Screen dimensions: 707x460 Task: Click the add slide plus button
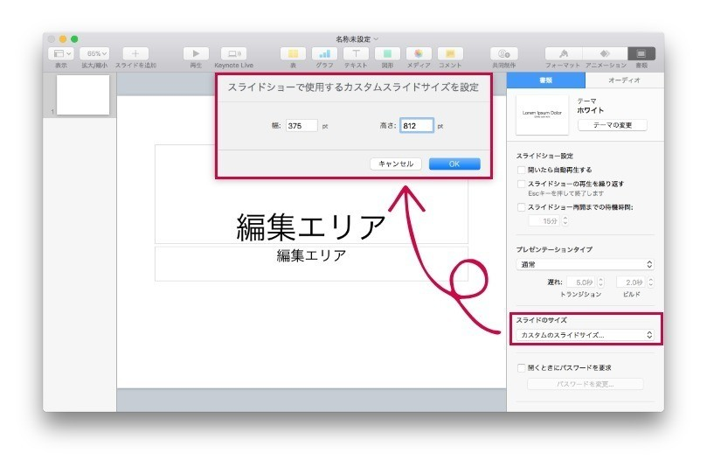(135, 53)
